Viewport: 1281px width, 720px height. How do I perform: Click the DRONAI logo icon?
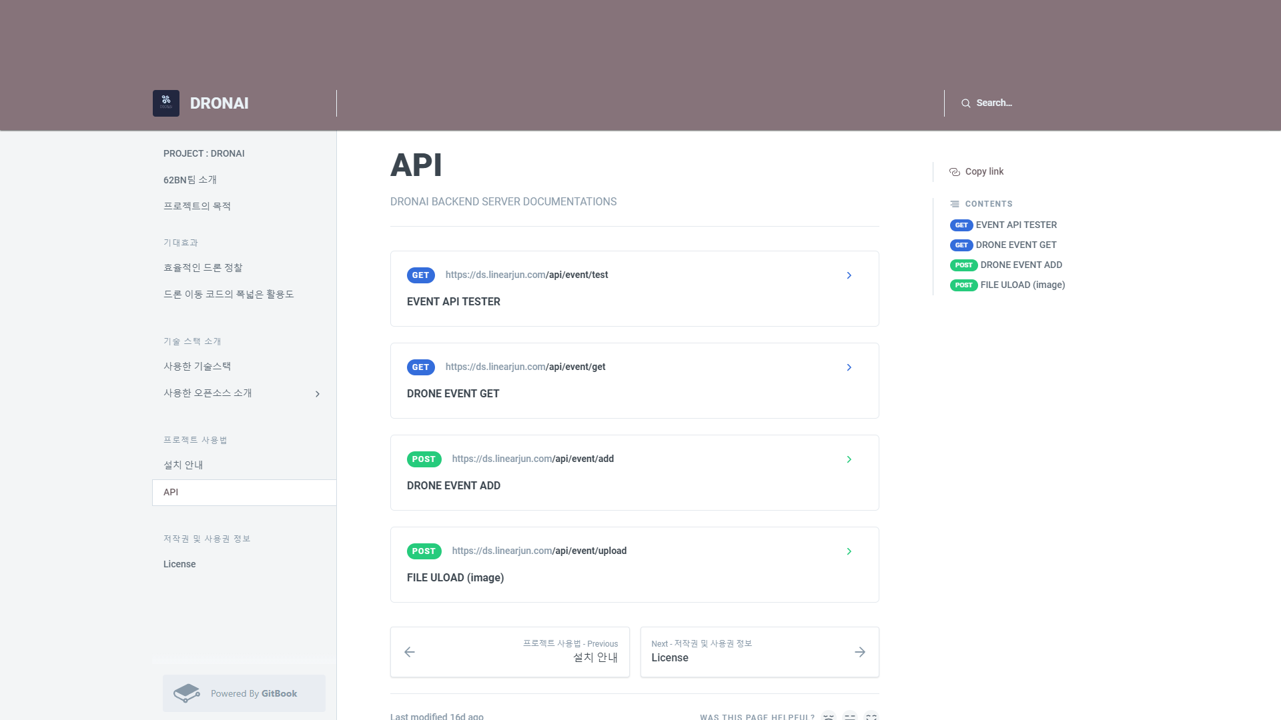point(165,103)
